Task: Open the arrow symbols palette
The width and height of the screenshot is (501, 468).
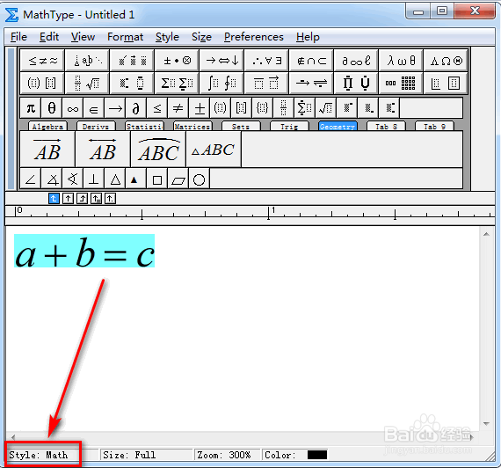Action: (x=221, y=60)
